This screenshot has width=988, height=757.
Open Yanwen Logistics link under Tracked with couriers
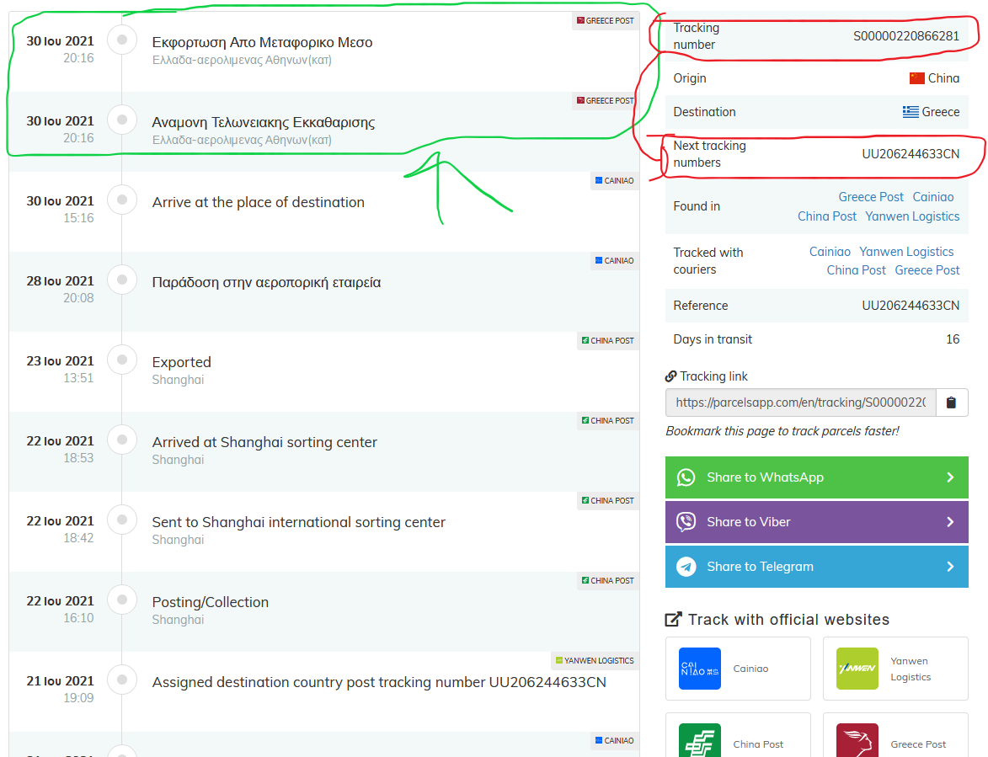906,252
